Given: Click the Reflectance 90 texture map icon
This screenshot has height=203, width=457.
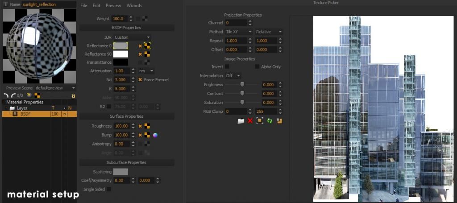Looking at the screenshot, I should click(147, 54).
